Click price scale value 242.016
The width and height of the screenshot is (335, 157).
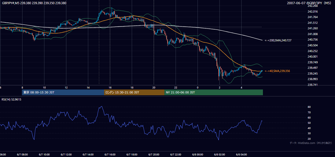312,12
